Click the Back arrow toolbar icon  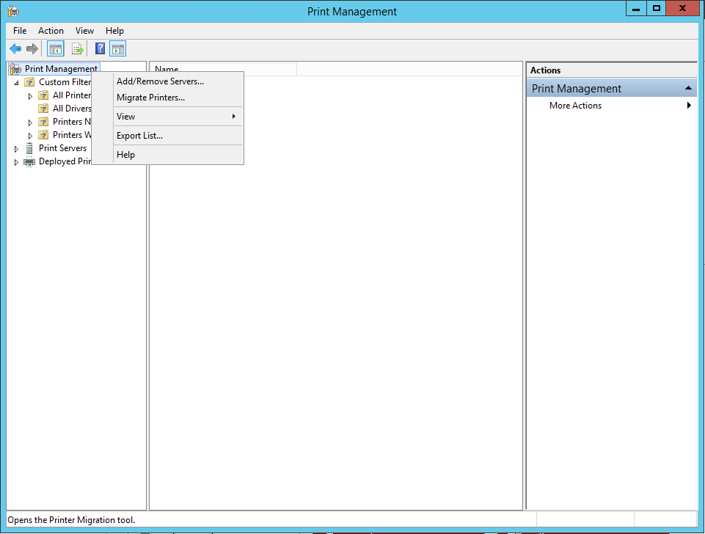[x=15, y=48]
